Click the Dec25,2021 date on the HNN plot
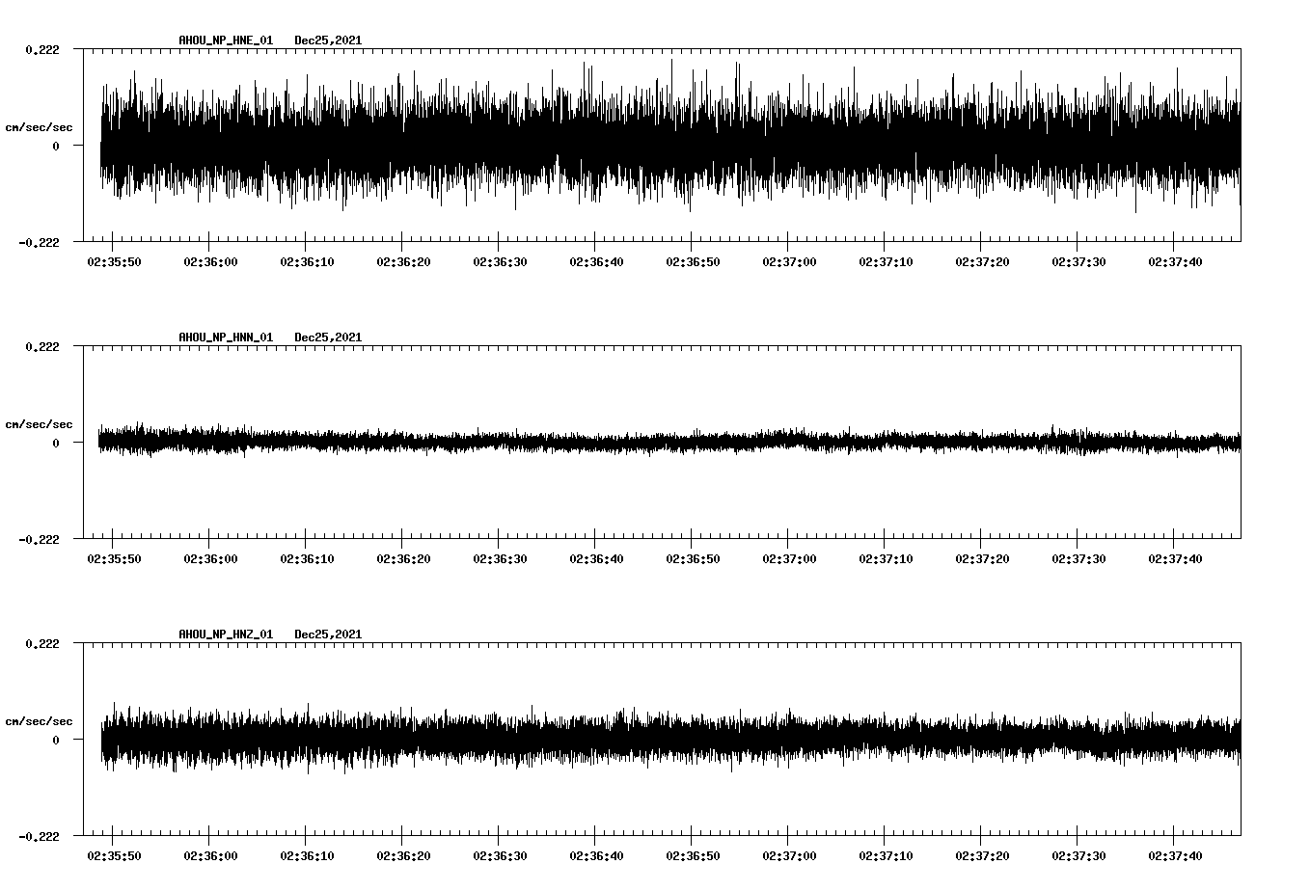The height and width of the screenshot is (891, 1310). tap(328, 337)
